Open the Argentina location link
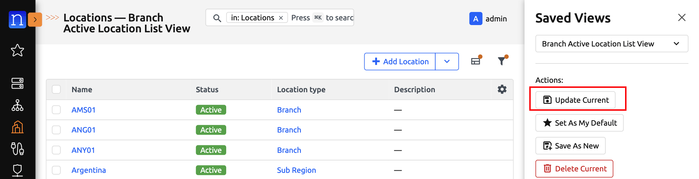This screenshot has height=179, width=699. (89, 170)
